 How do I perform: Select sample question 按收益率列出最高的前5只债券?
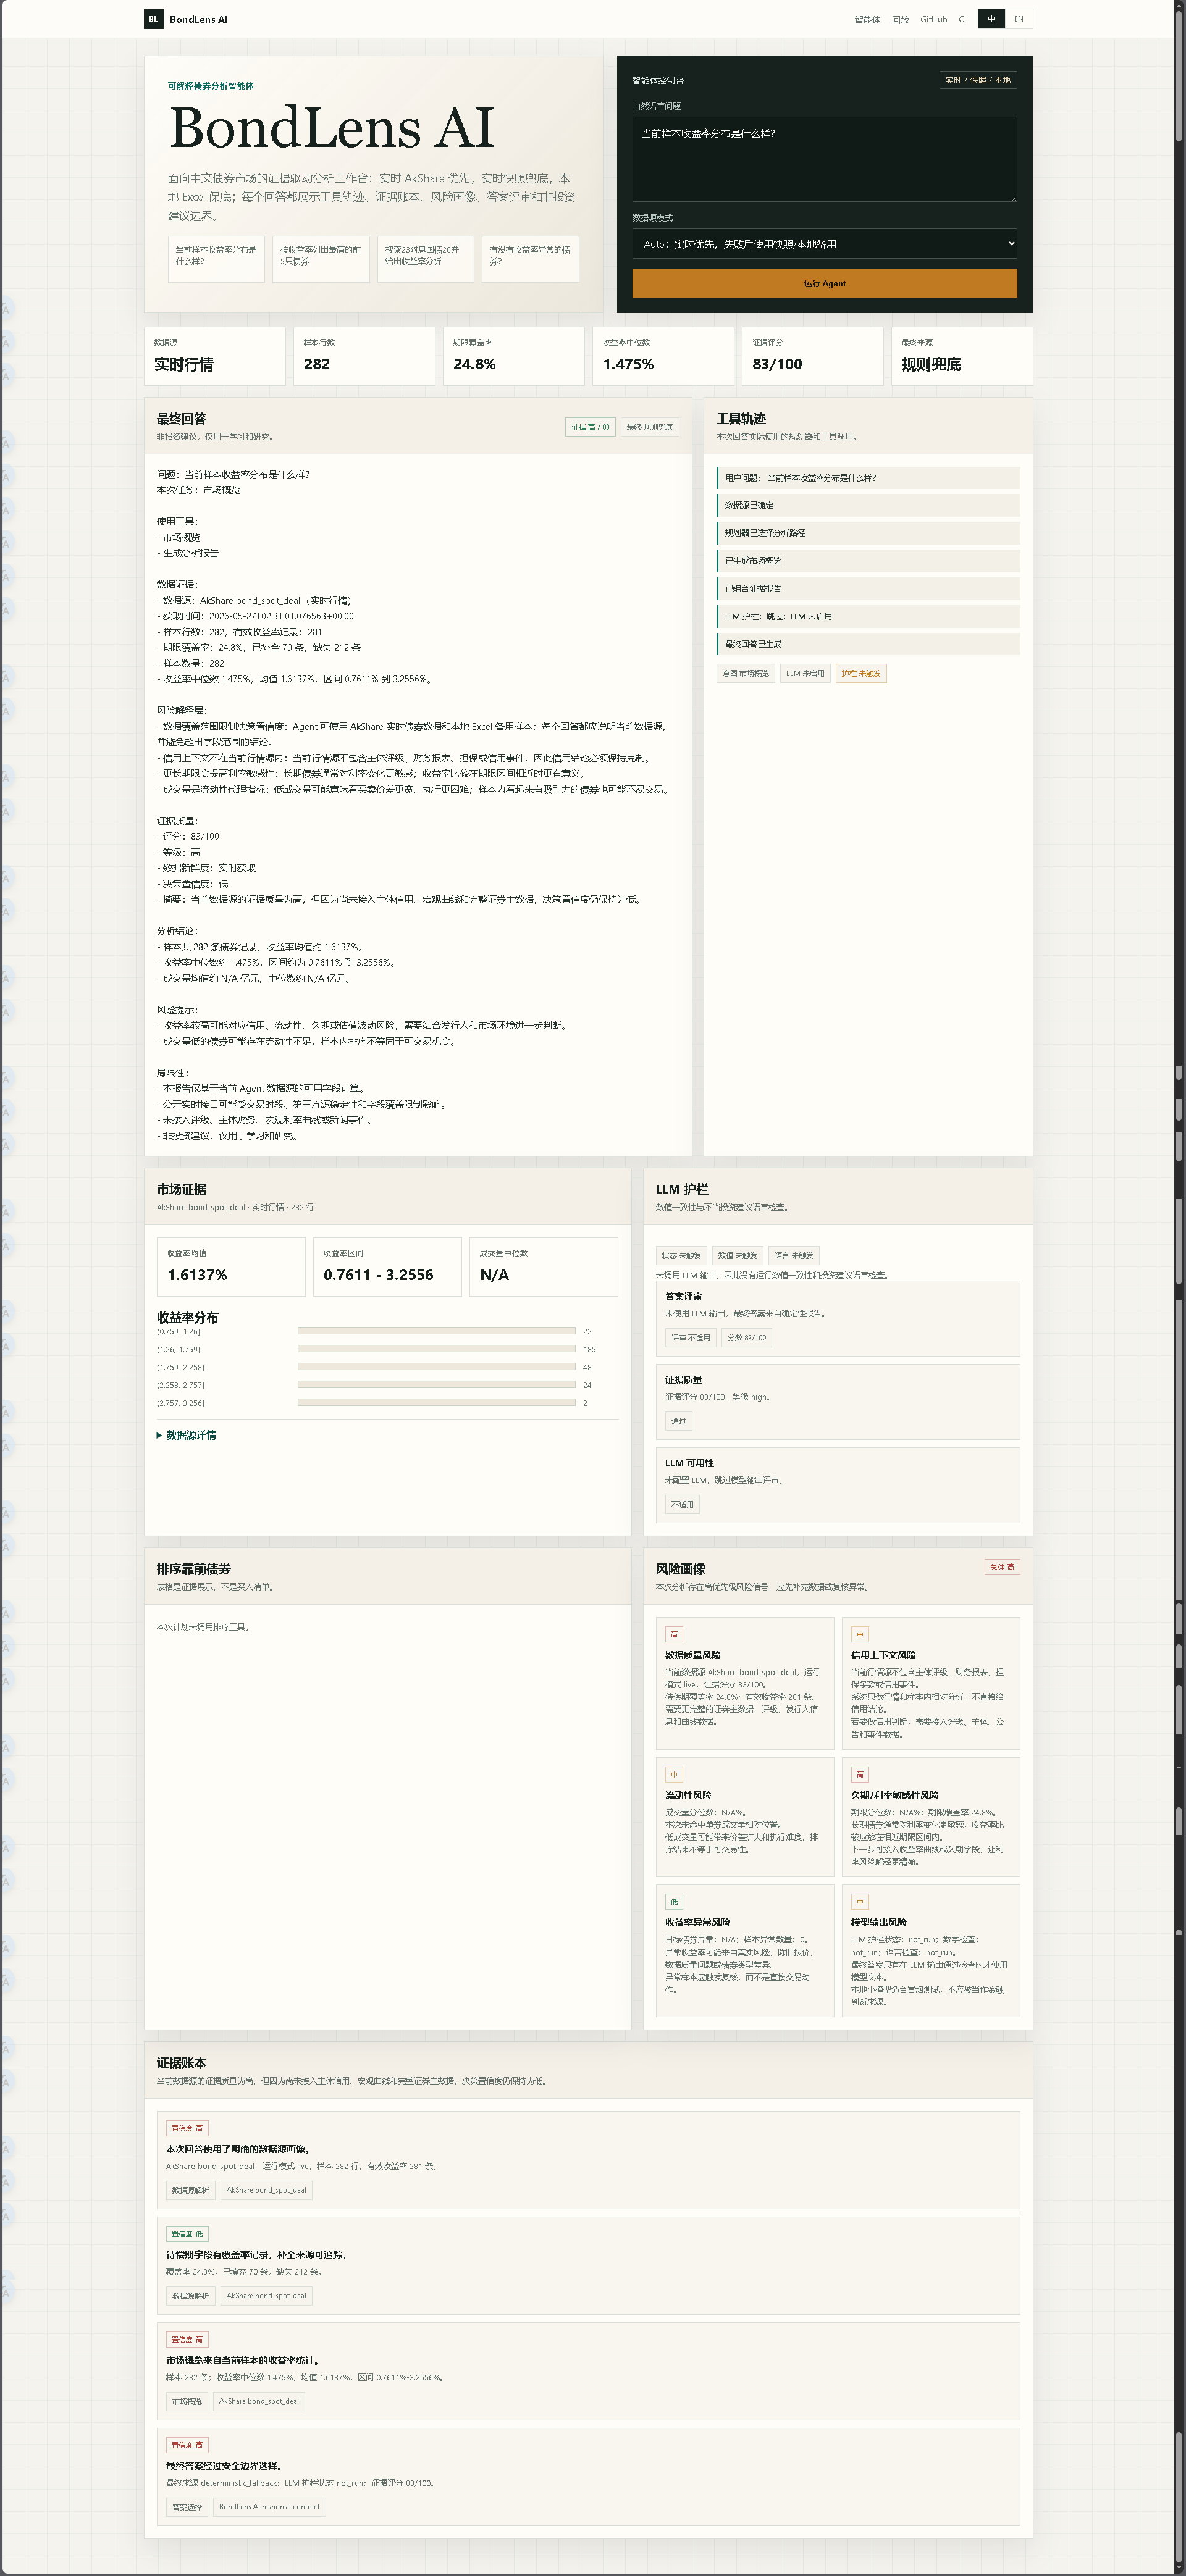coord(321,259)
